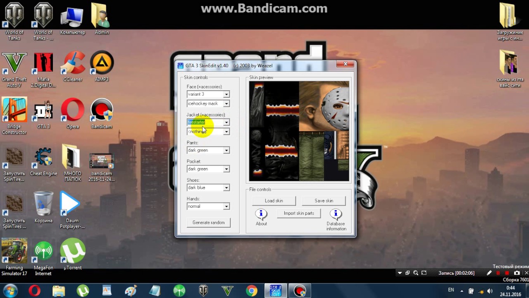Click the pencil draw icon in recording bar
This screenshot has height=298, width=529.
[489, 273]
